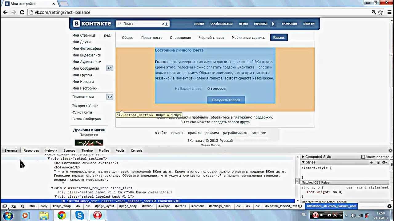Open the Timeline panel tab
The image size is (394, 221).
87,150
